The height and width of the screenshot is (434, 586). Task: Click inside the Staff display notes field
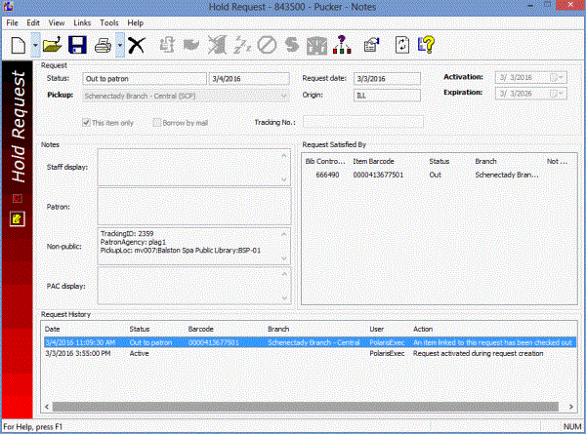tap(194, 167)
